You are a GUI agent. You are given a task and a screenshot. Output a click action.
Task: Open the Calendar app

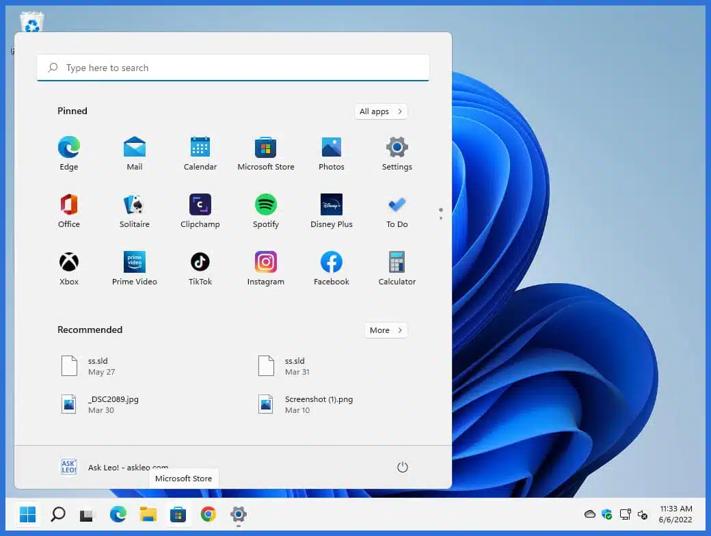click(x=200, y=153)
